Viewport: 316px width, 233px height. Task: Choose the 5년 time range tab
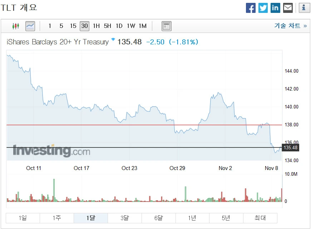[226, 218]
